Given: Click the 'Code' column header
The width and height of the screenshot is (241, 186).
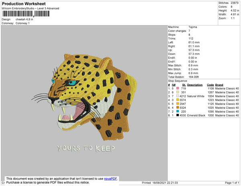Looking at the screenshot, I should click(x=210, y=85).
